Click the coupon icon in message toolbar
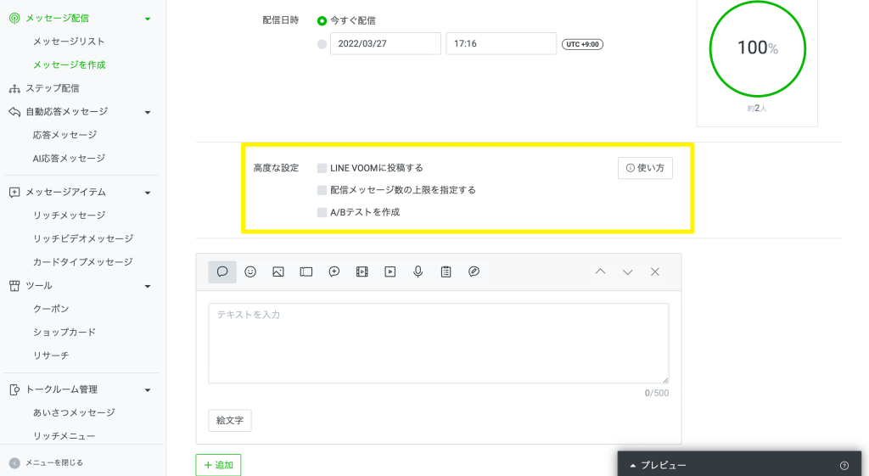The height and width of the screenshot is (476, 869). coord(306,272)
